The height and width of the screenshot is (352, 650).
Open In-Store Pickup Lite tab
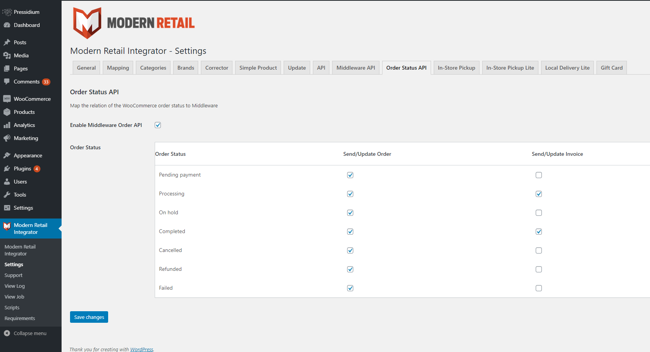pos(510,68)
